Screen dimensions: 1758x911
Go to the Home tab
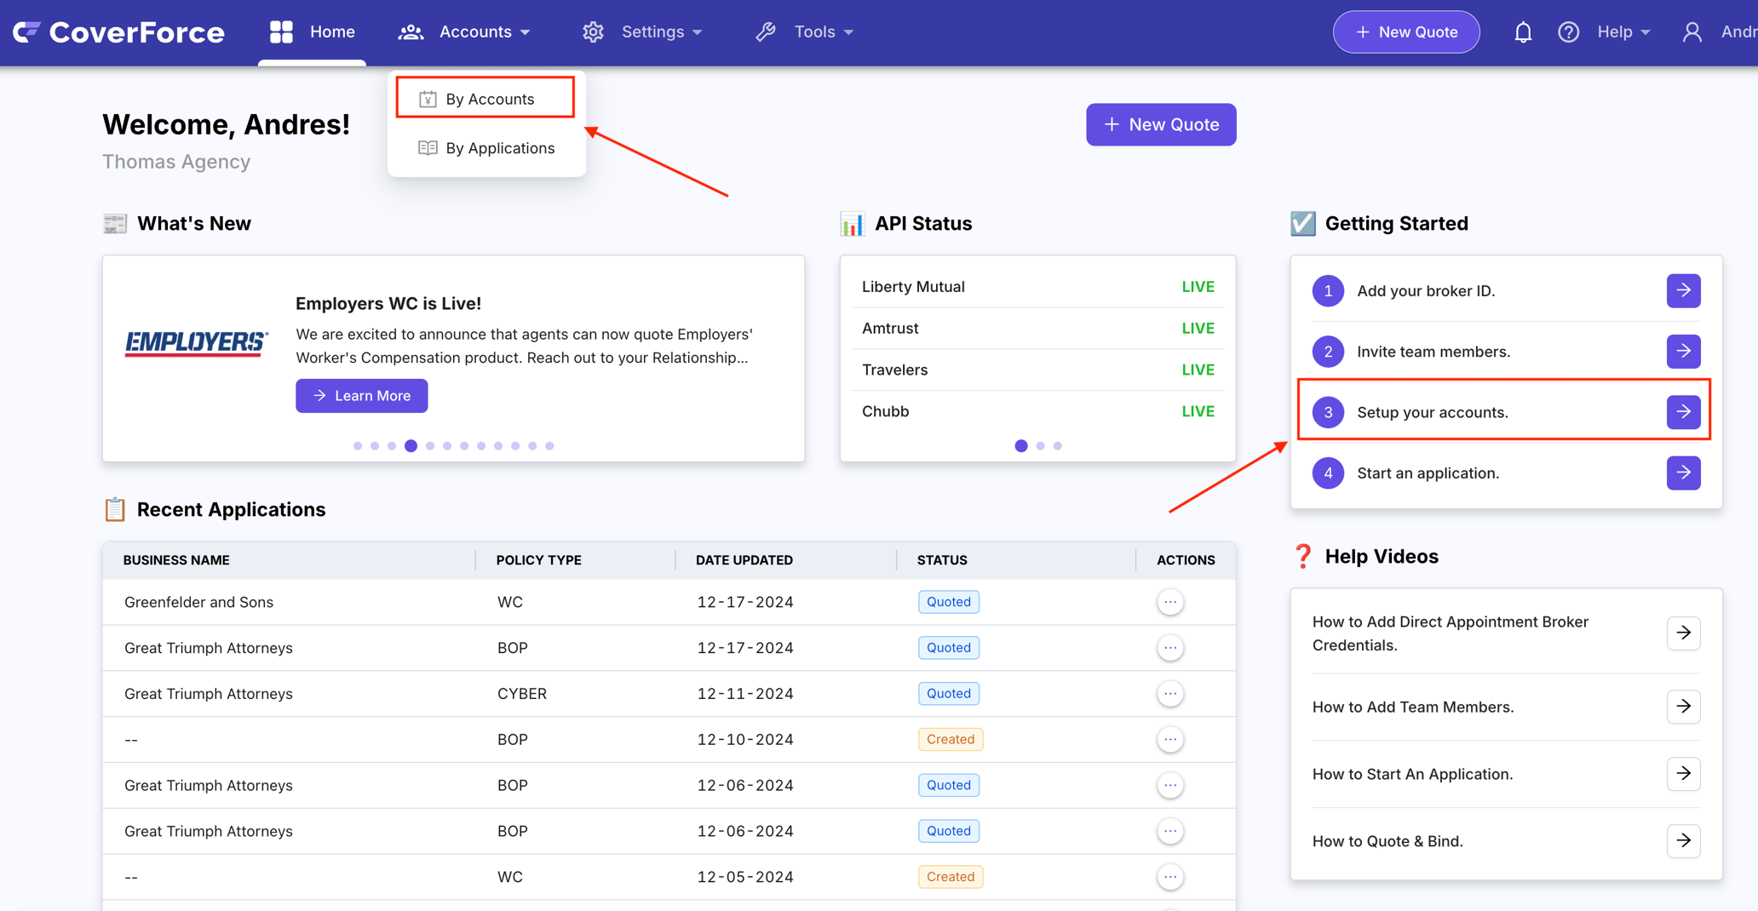coord(313,32)
